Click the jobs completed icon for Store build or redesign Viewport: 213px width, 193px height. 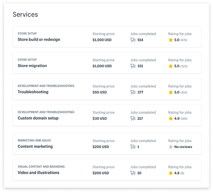[133, 40]
